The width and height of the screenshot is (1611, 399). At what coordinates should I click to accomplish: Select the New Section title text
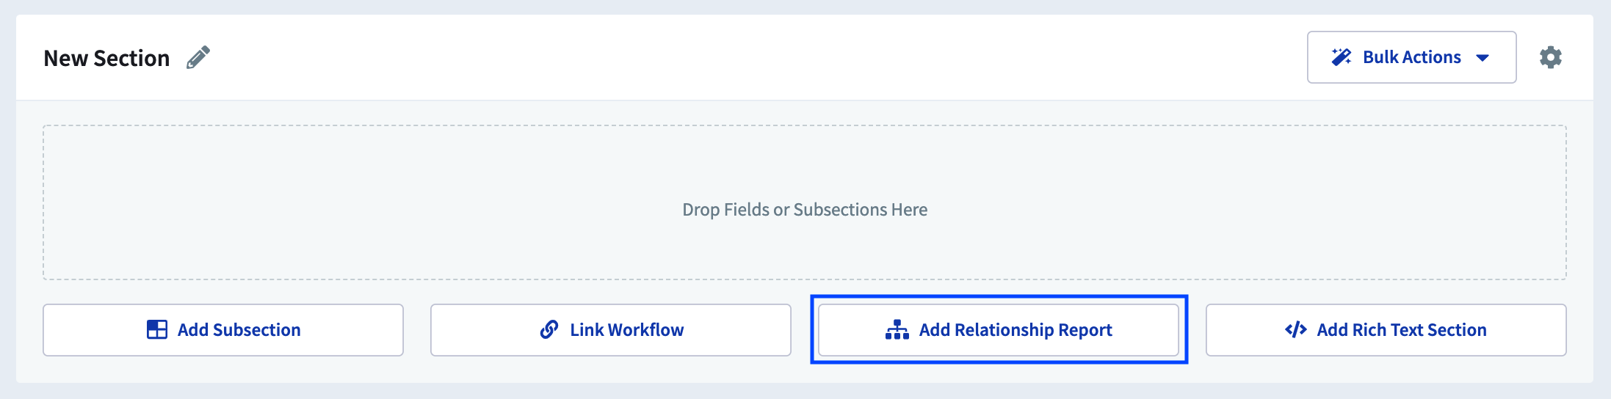click(x=106, y=58)
